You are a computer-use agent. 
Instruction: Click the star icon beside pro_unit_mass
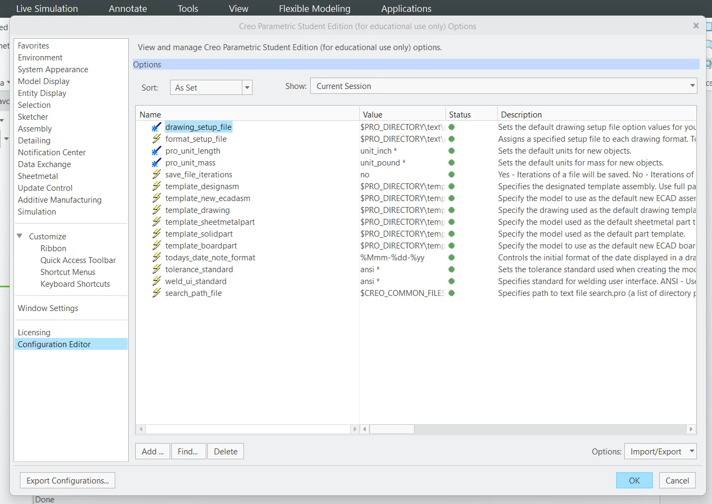tap(156, 163)
